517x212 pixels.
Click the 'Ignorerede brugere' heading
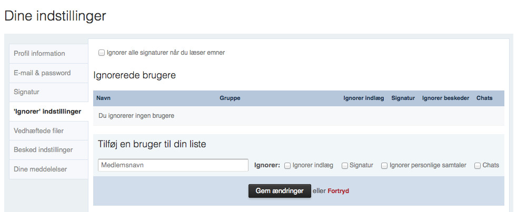point(135,76)
